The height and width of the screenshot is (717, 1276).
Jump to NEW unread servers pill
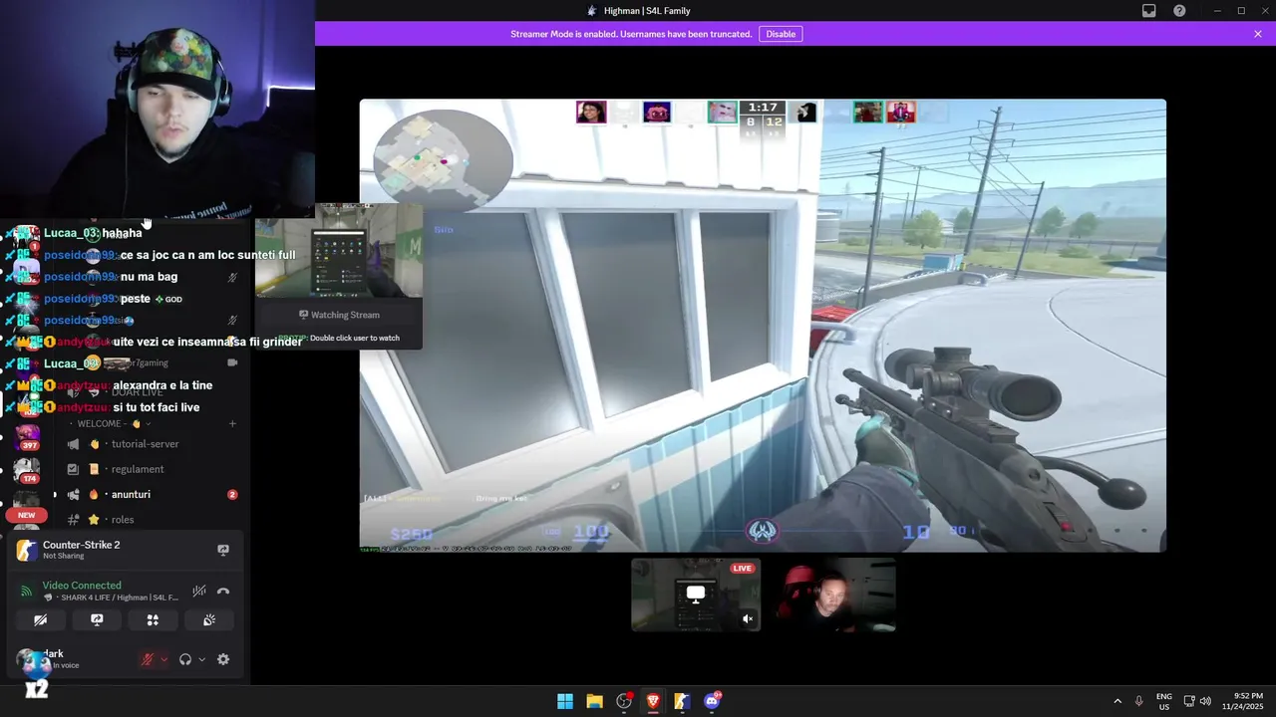[x=27, y=515]
